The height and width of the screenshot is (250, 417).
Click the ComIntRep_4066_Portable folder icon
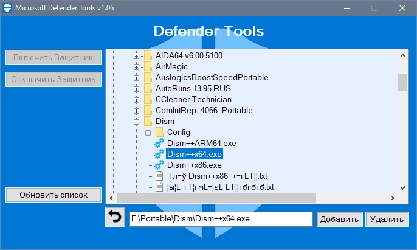click(x=148, y=110)
